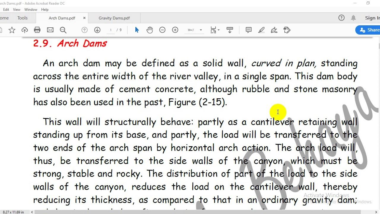The image size is (380, 214).
Task: Click the text 'Figure (2-15).'
Action: 197,102
